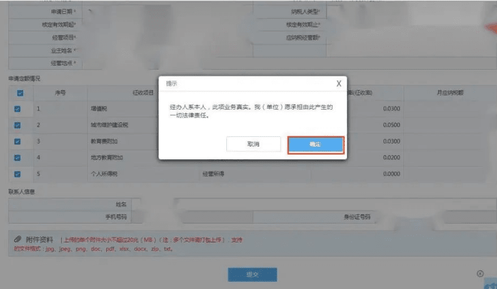Click the 身份证号码 input field
Viewport: 497px width, 289px height.
pos(436,217)
